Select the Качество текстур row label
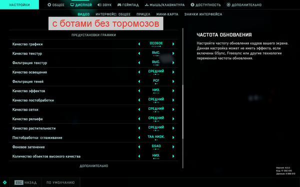The image size is (300, 187). tap(27, 54)
